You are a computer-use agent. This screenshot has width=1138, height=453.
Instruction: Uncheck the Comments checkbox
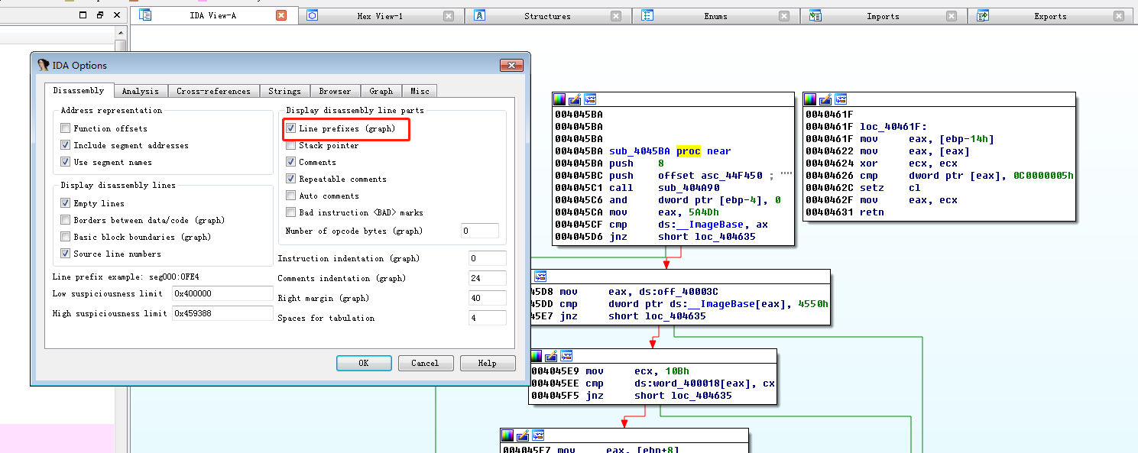point(290,162)
